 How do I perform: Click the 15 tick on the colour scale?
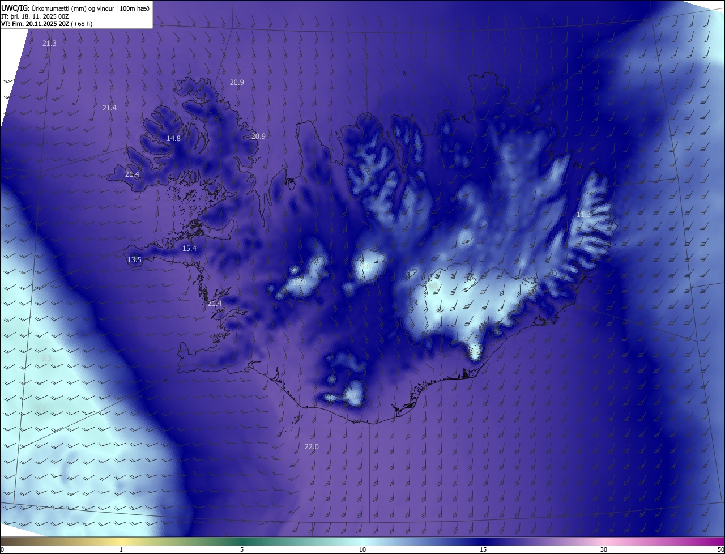[x=483, y=550]
